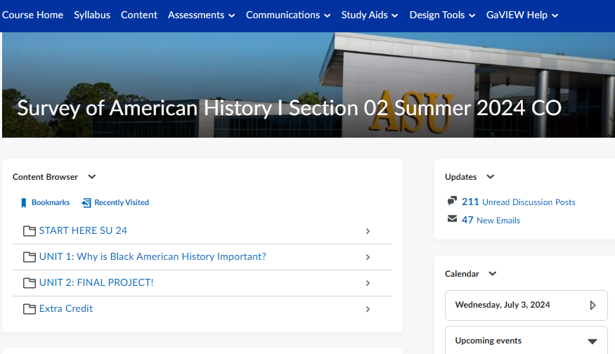Click the UNIT 1 folder icon
The height and width of the screenshot is (354, 615).
coord(30,257)
